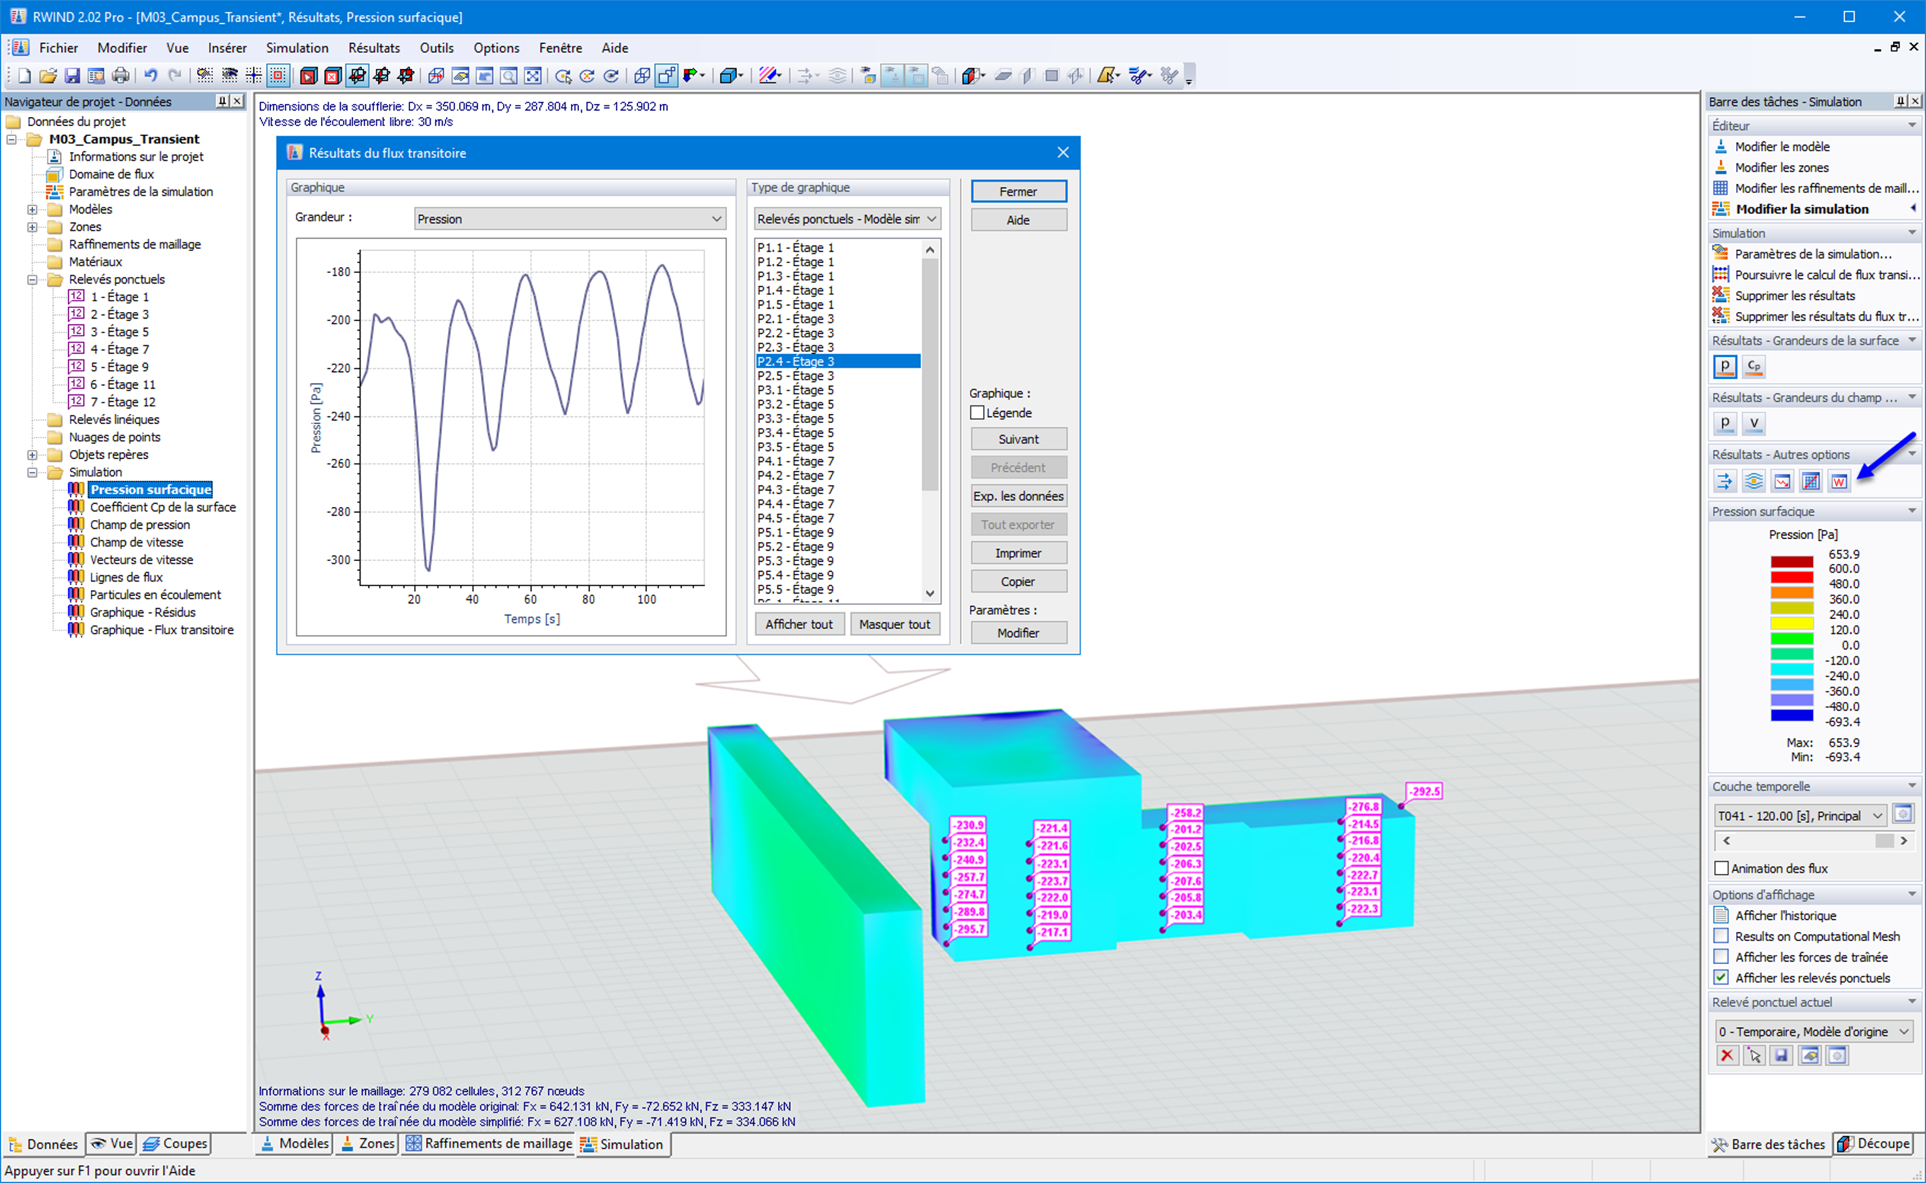1926x1183 pixels.
Task: Open the time layer dropdown T041 - 120.00 [s]
Action: coord(1800,816)
